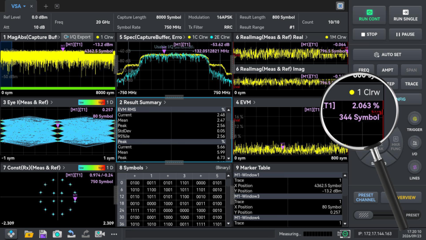Click the Modulation 16APSK setting
The height and width of the screenshot is (240, 426).
coord(210,17)
